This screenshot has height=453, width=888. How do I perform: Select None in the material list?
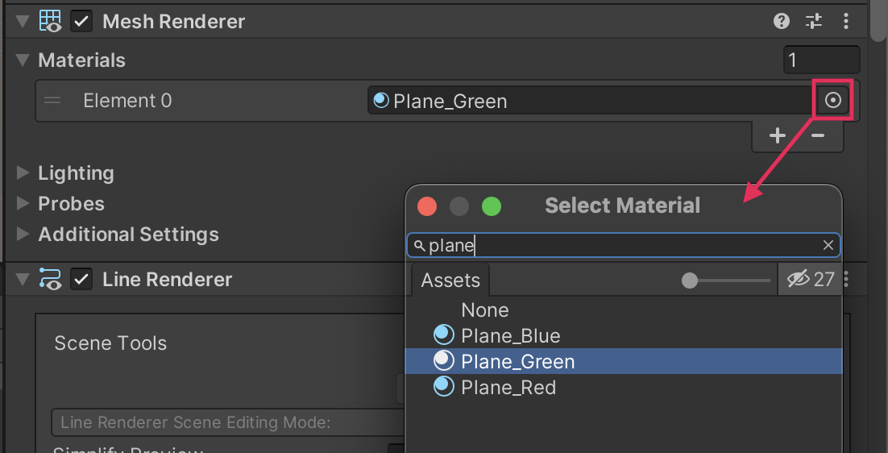484,310
